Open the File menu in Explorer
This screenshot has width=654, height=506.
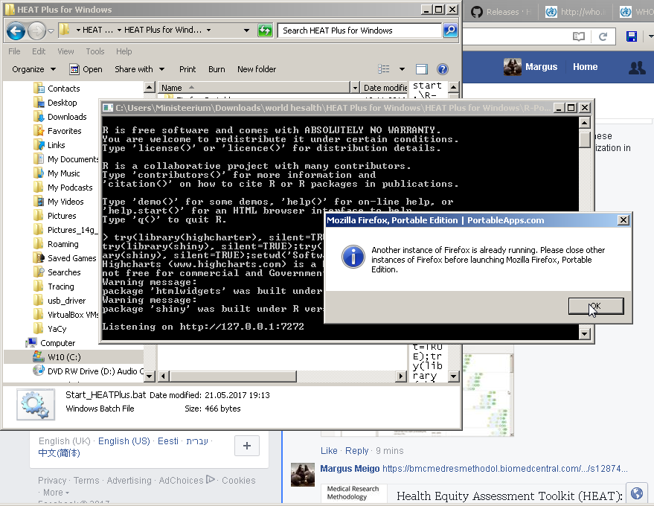[x=14, y=51]
